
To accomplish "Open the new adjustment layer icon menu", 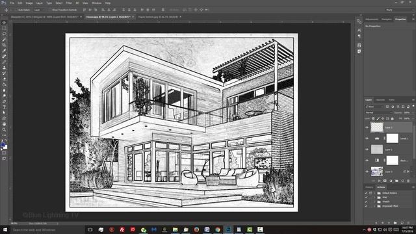I will click(391, 181).
